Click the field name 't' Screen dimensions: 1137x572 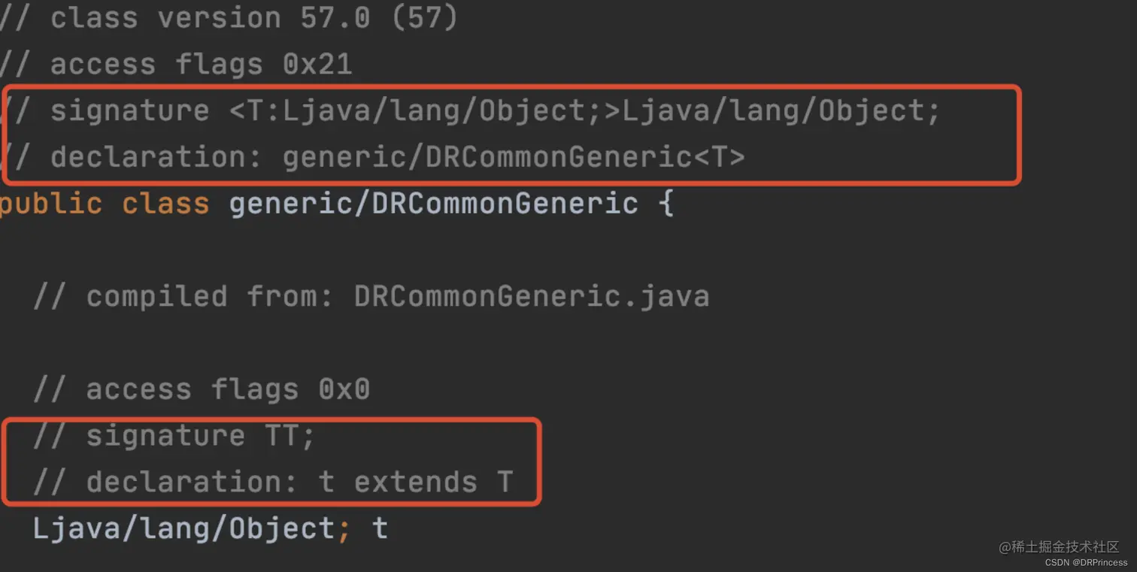[380, 529]
